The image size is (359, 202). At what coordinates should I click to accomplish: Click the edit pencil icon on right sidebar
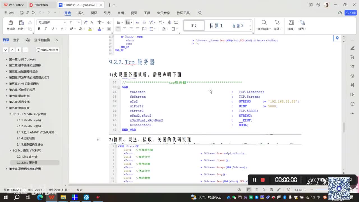click(x=353, y=48)
